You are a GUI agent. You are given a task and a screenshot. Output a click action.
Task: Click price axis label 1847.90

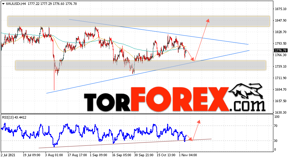point(281,21)
